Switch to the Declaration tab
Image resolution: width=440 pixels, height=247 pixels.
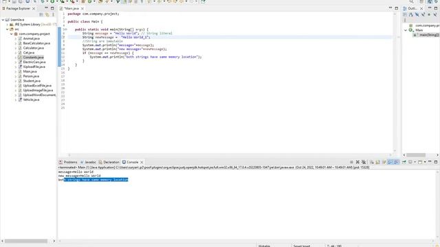click(x=109, y=162)
